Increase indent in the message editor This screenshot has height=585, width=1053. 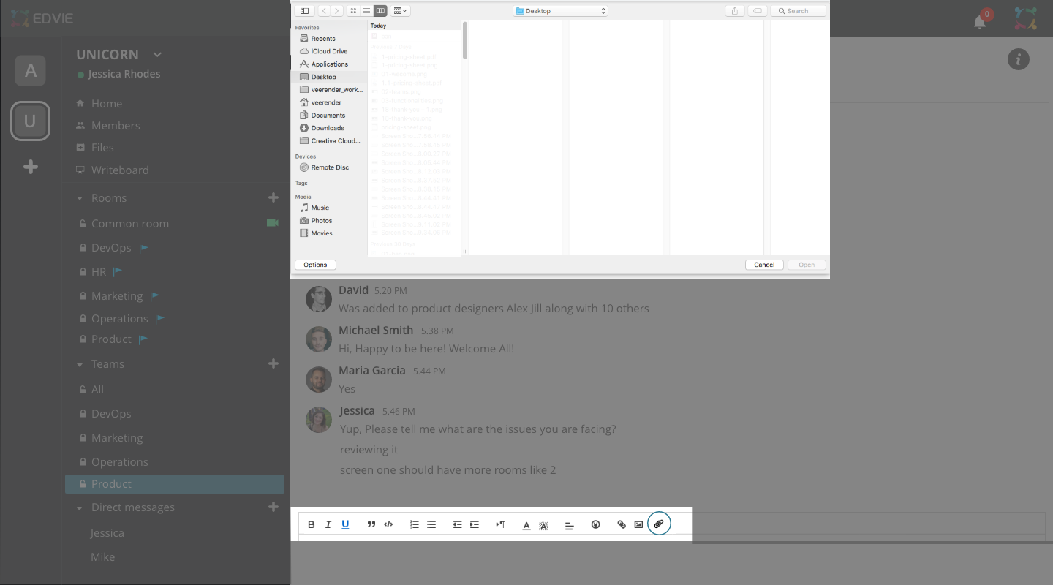click(x=475, y=524)
